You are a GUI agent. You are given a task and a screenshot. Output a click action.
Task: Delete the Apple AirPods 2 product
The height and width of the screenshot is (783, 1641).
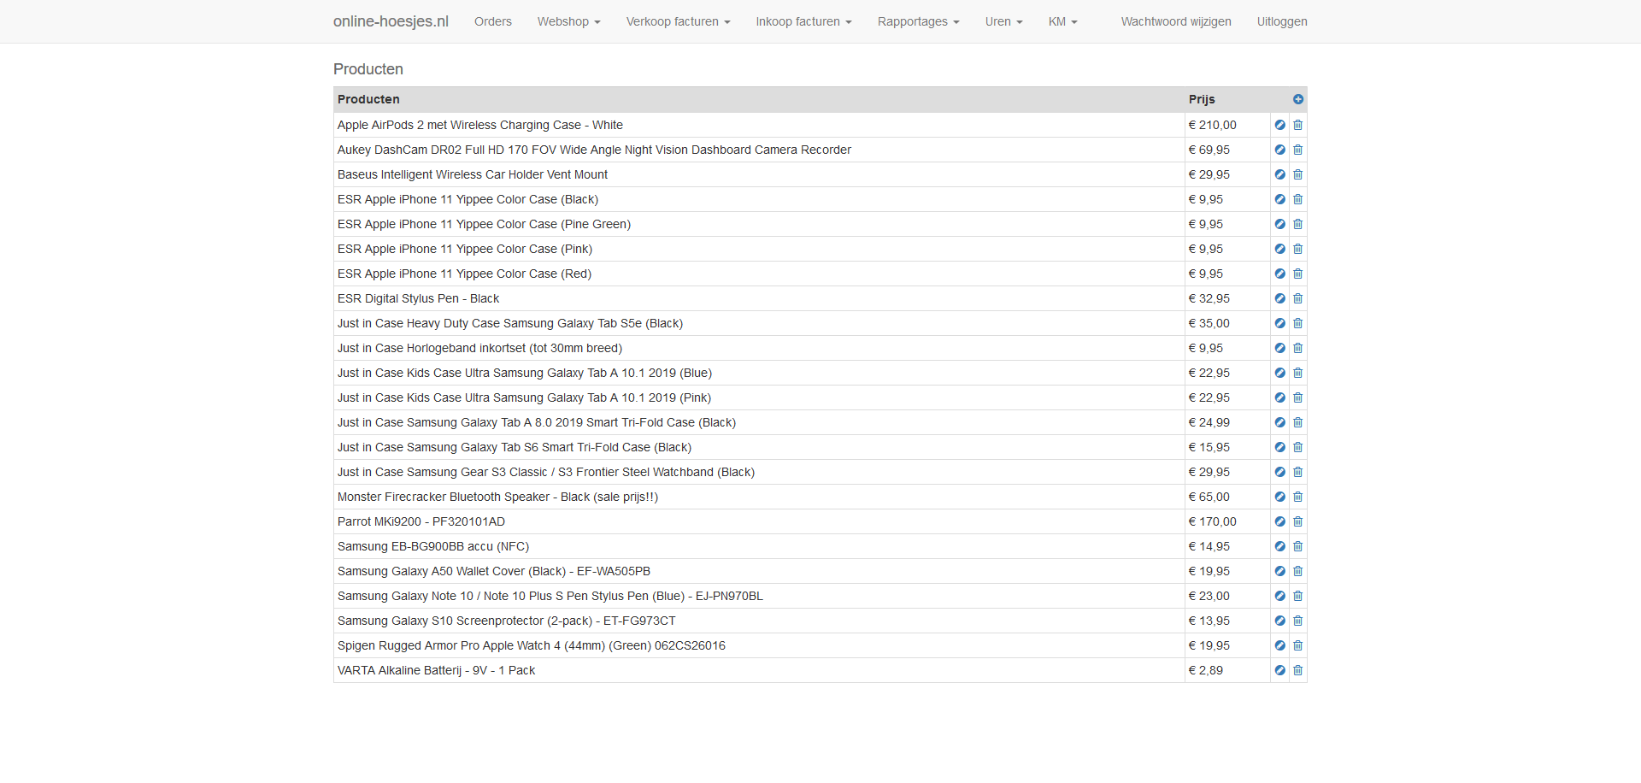tap(1297, 125)
